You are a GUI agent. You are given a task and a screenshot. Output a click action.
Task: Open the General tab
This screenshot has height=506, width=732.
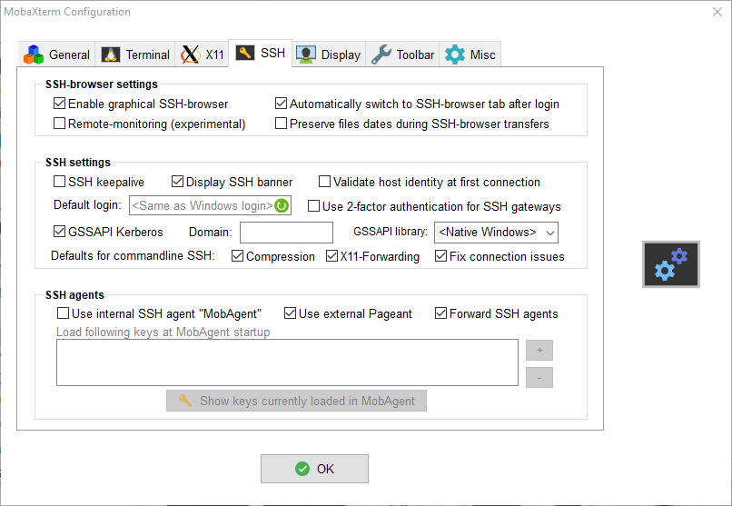[x=56, y=55]
